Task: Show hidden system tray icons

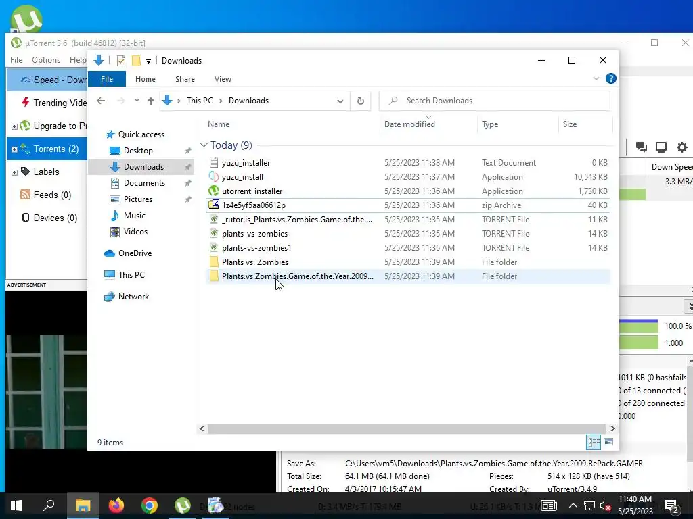Action: [573, 505]
